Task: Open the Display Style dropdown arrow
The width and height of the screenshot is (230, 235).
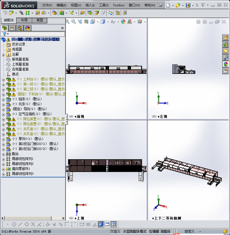Action: pos(108,22)
